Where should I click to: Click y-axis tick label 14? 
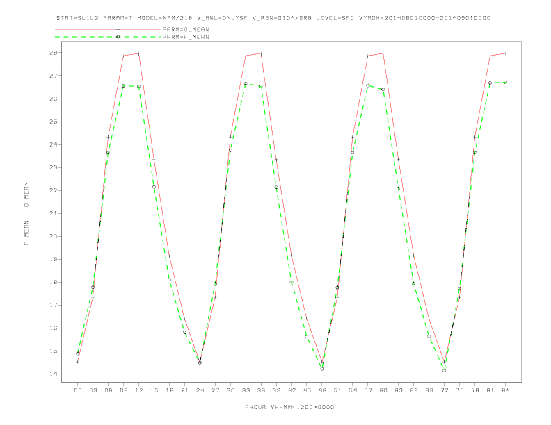tap(53, 374)
